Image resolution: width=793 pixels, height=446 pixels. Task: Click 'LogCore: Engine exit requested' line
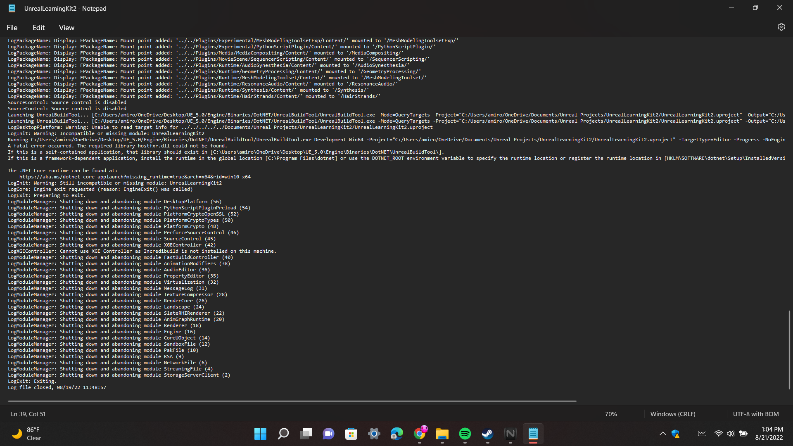tap(100, 189)
